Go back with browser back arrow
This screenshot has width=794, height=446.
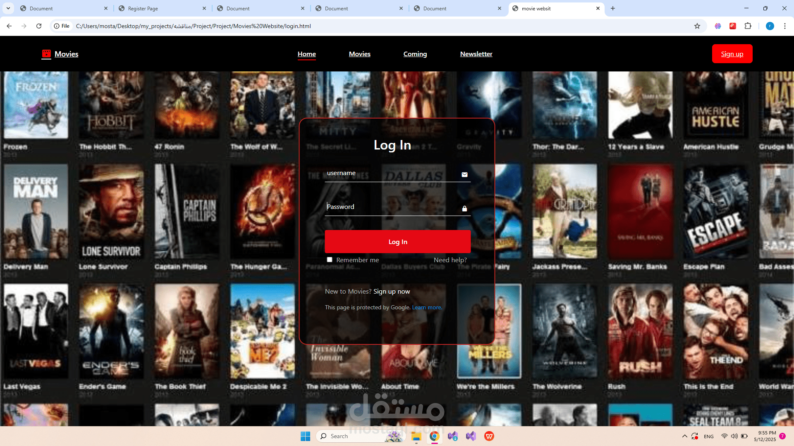(x=9, y=26)
